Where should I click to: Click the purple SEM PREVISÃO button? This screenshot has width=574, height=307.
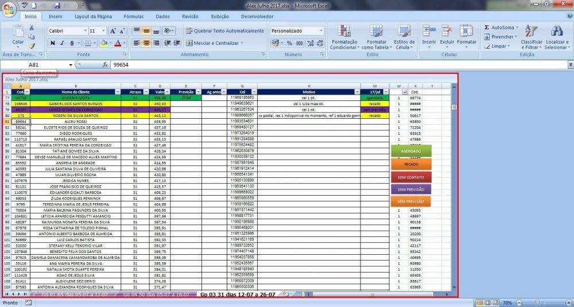(x=411, y=189)
